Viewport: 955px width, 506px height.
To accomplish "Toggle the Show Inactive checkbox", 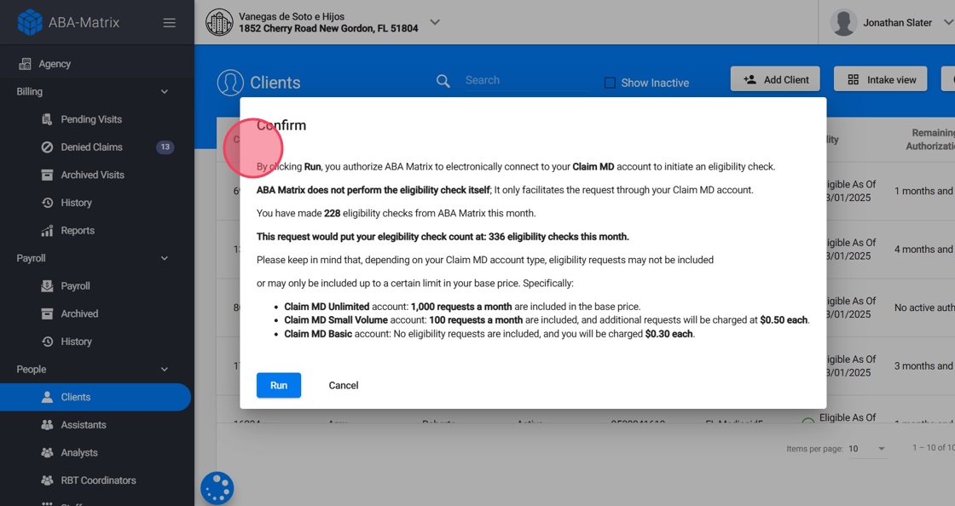I will [610, 83].
